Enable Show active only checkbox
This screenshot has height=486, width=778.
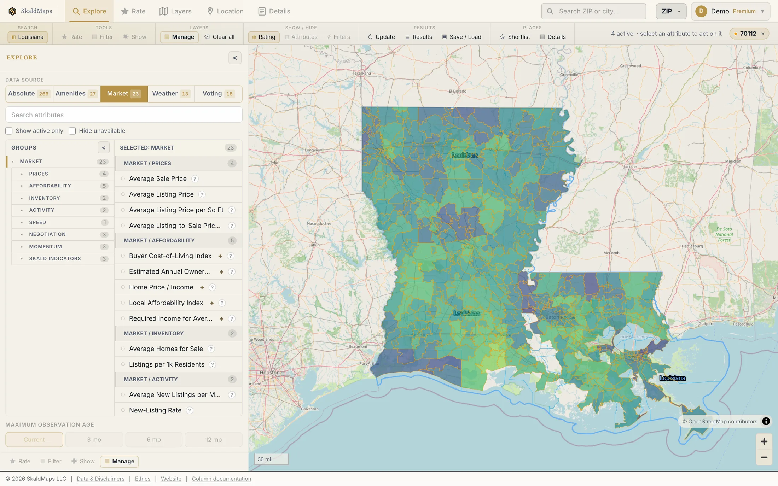point(9,131)
